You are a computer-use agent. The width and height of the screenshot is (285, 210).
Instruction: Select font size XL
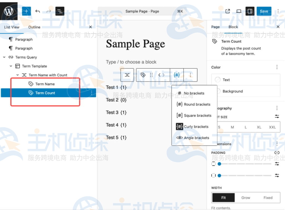point(259,127)
